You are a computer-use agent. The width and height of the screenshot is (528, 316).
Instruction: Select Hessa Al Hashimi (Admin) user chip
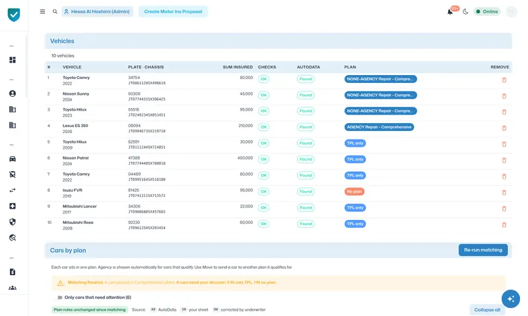pos(97,11)
